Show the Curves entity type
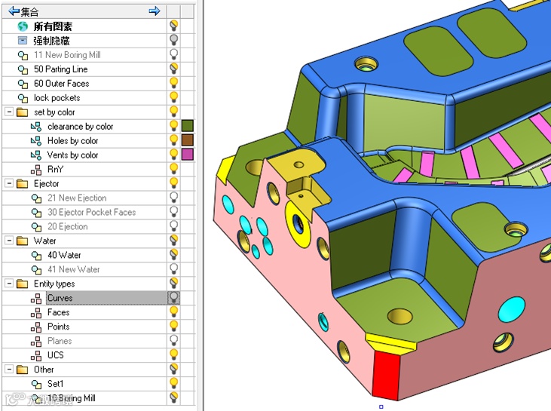 pyautogui.click(x=173, y=298)
